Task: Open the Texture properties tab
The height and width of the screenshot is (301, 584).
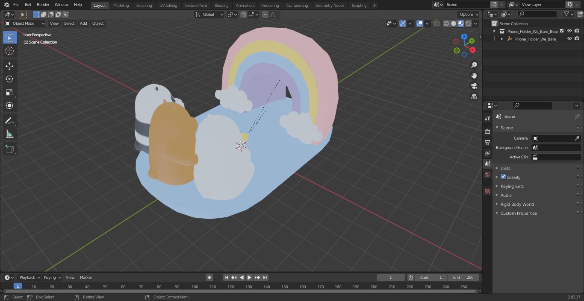Action: pos(487,191)
